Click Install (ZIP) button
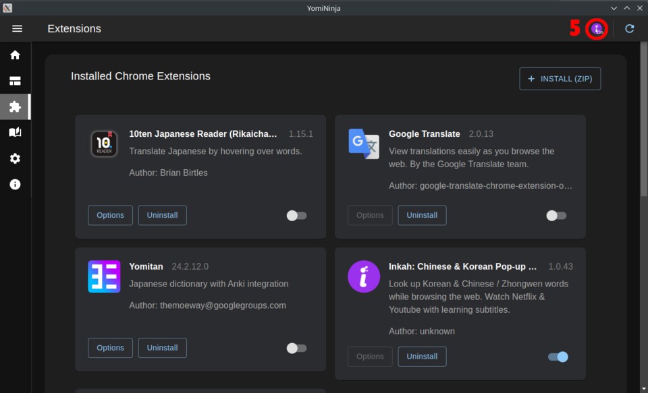648x393 pixels. tap(560, 79)
